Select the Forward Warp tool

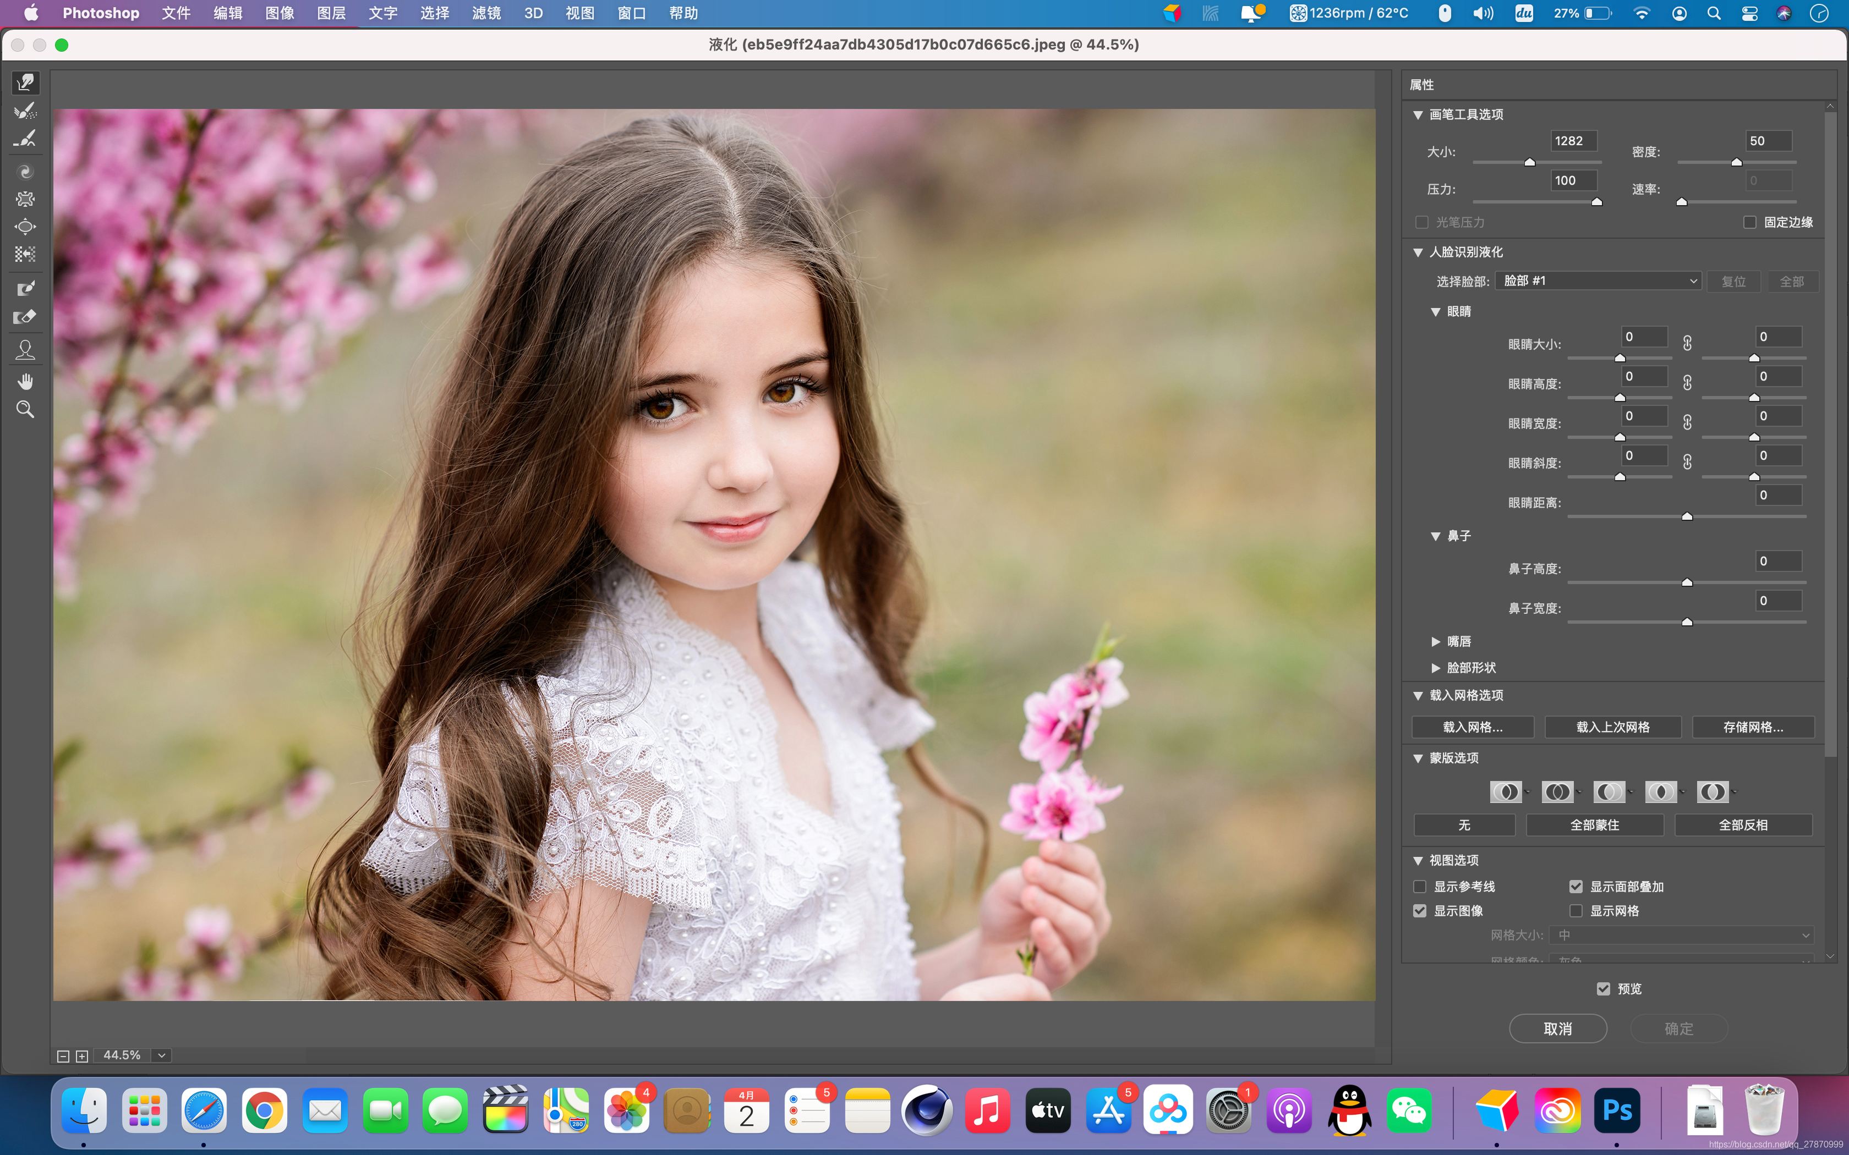pos(25,82)
